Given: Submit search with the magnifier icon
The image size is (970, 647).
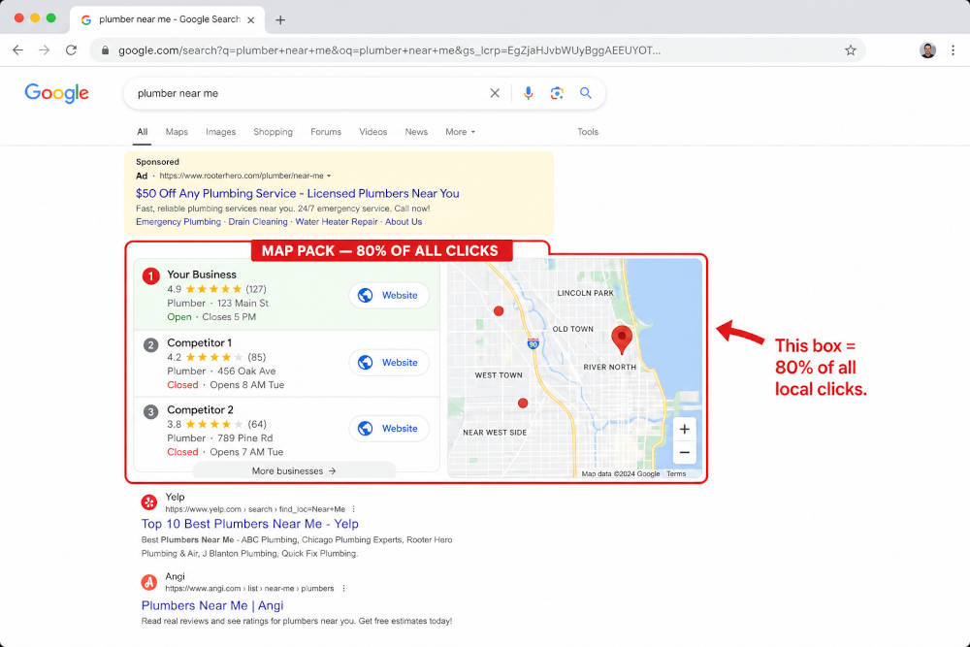Looking at the screenshot, I should (585, 93).
